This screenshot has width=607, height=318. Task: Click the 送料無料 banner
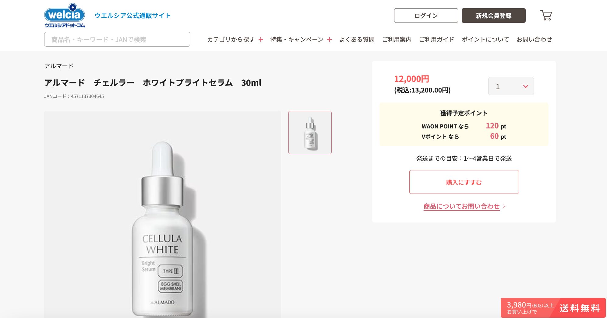(x=553, y=308)
